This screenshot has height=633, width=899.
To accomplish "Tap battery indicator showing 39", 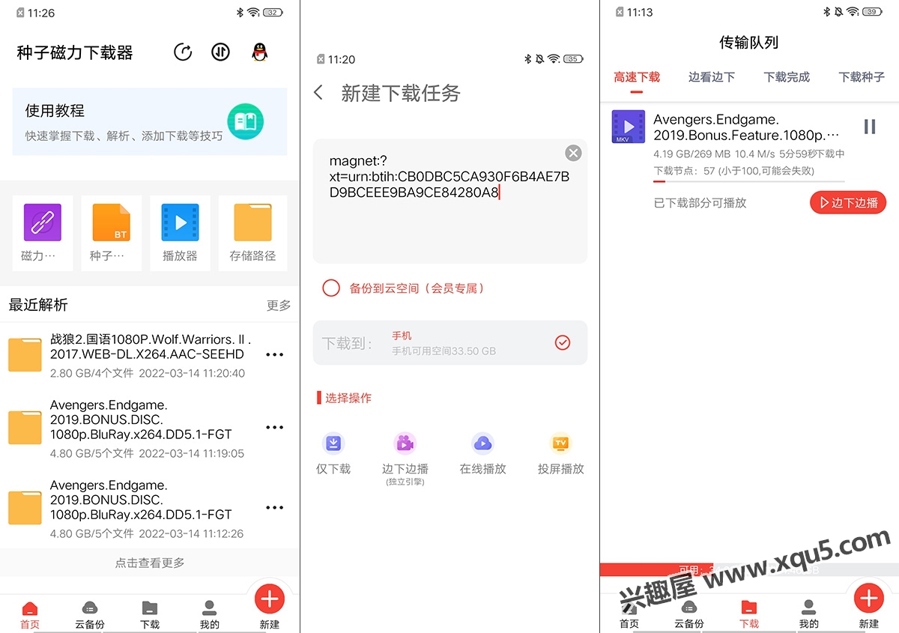I will [x=873, y=12].
